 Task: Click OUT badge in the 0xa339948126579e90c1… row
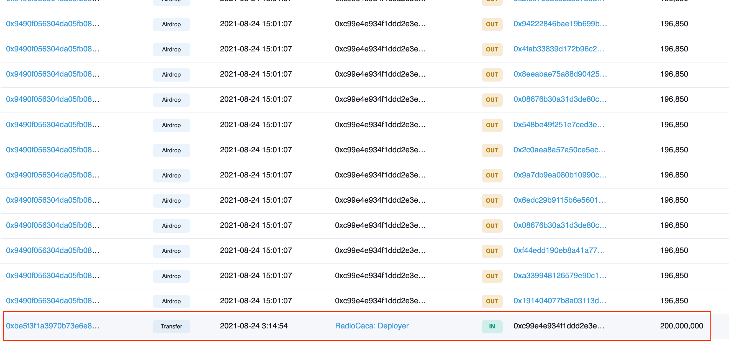pos(492,276)
